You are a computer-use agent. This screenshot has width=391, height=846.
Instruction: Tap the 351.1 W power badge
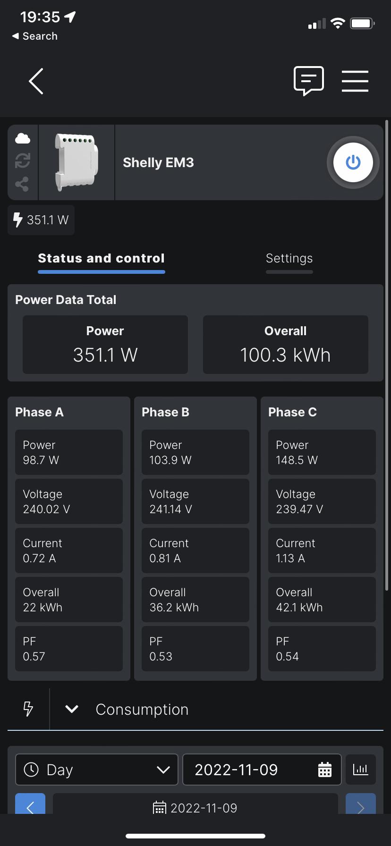point(41,220)
